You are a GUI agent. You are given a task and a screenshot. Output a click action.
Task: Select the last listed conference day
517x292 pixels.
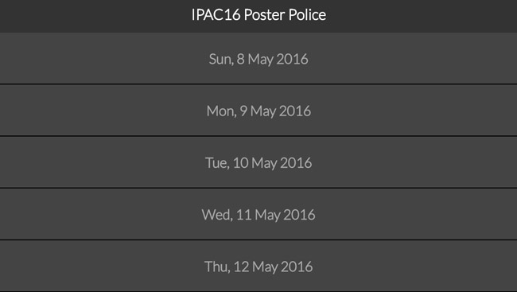tap(258, 266)
